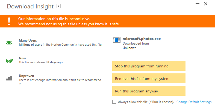Image resolution: width=215 pixels, height=109 pixels.
Task: Click the microsoft.photos.exe file name
Action: click(142, 39)
